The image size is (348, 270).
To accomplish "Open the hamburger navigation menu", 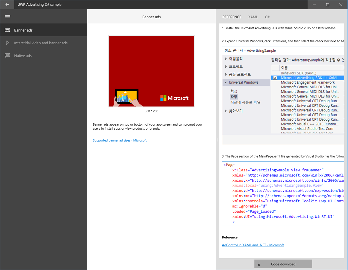I will click(7, 17).
